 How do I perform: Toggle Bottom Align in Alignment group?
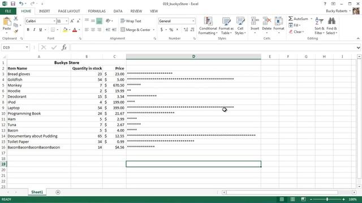point(100,21)
